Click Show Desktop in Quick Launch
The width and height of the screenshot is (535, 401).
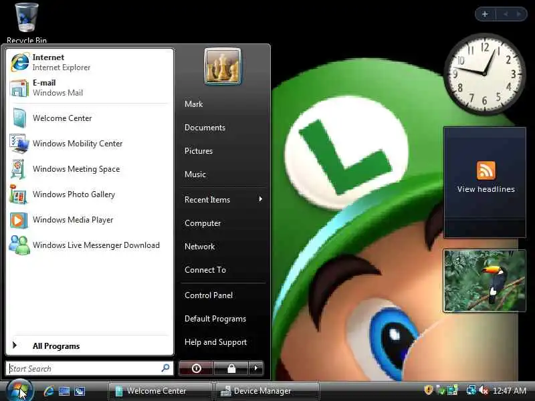tap(64, 391)
